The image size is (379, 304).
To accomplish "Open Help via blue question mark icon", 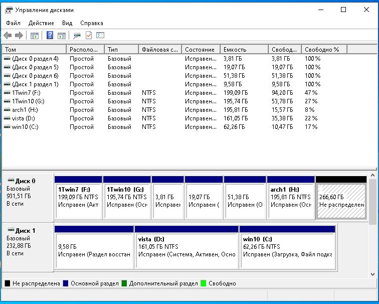I will tap(50, 35).
